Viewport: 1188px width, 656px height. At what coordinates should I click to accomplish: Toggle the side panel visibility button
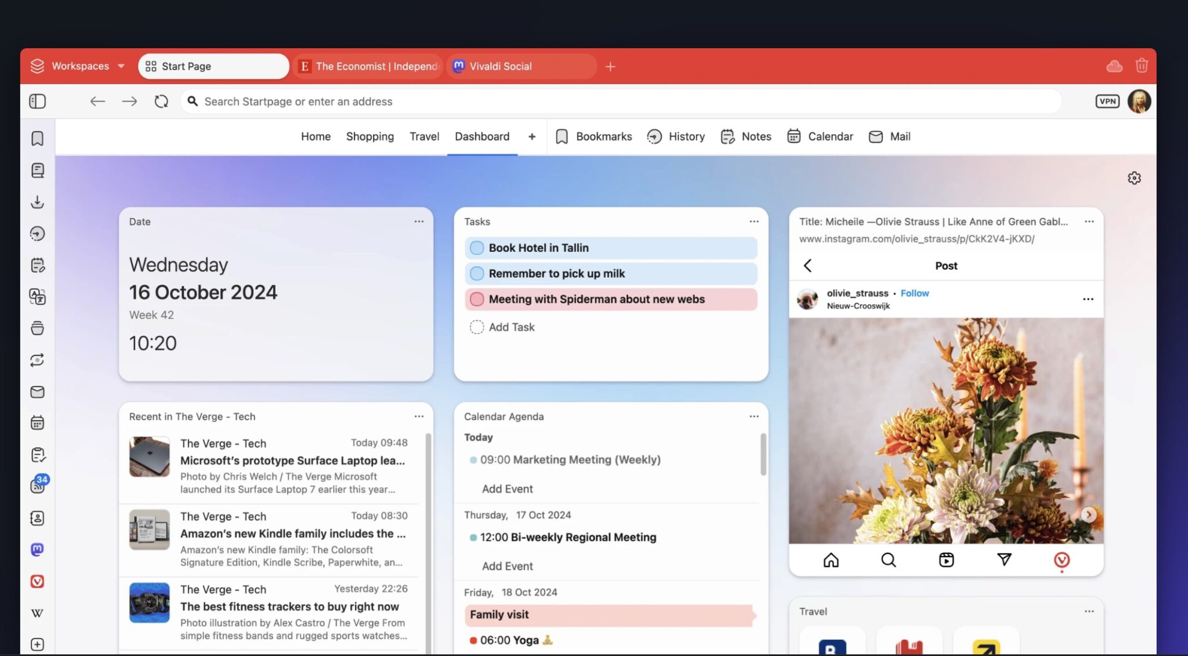click(38, 102)
